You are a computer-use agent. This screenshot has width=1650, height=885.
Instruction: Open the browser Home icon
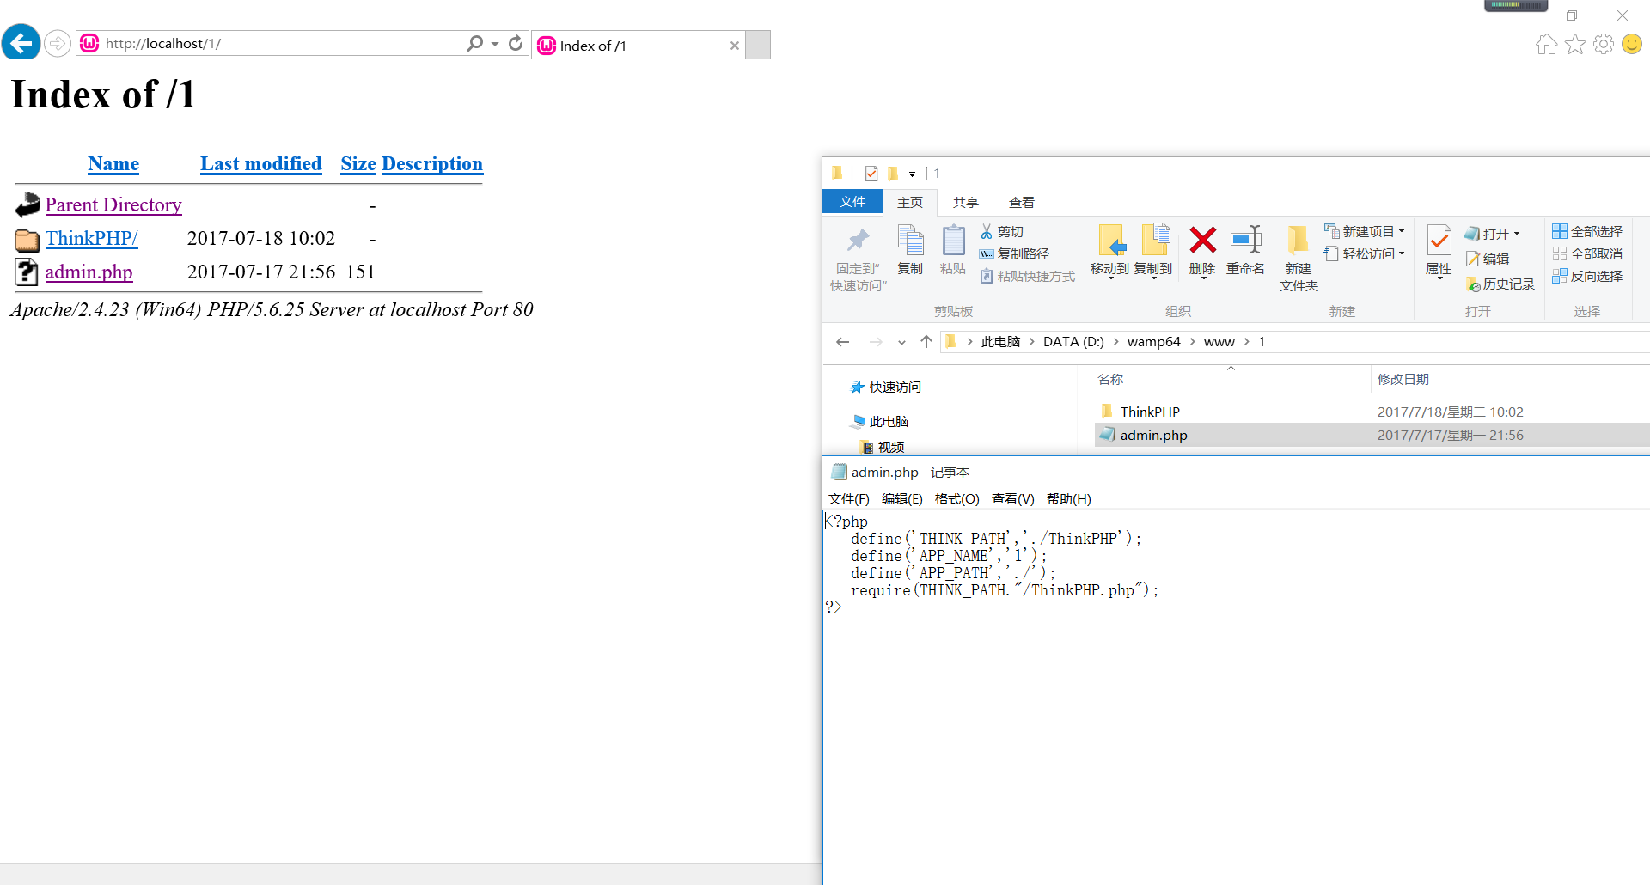pos(1546,44)
